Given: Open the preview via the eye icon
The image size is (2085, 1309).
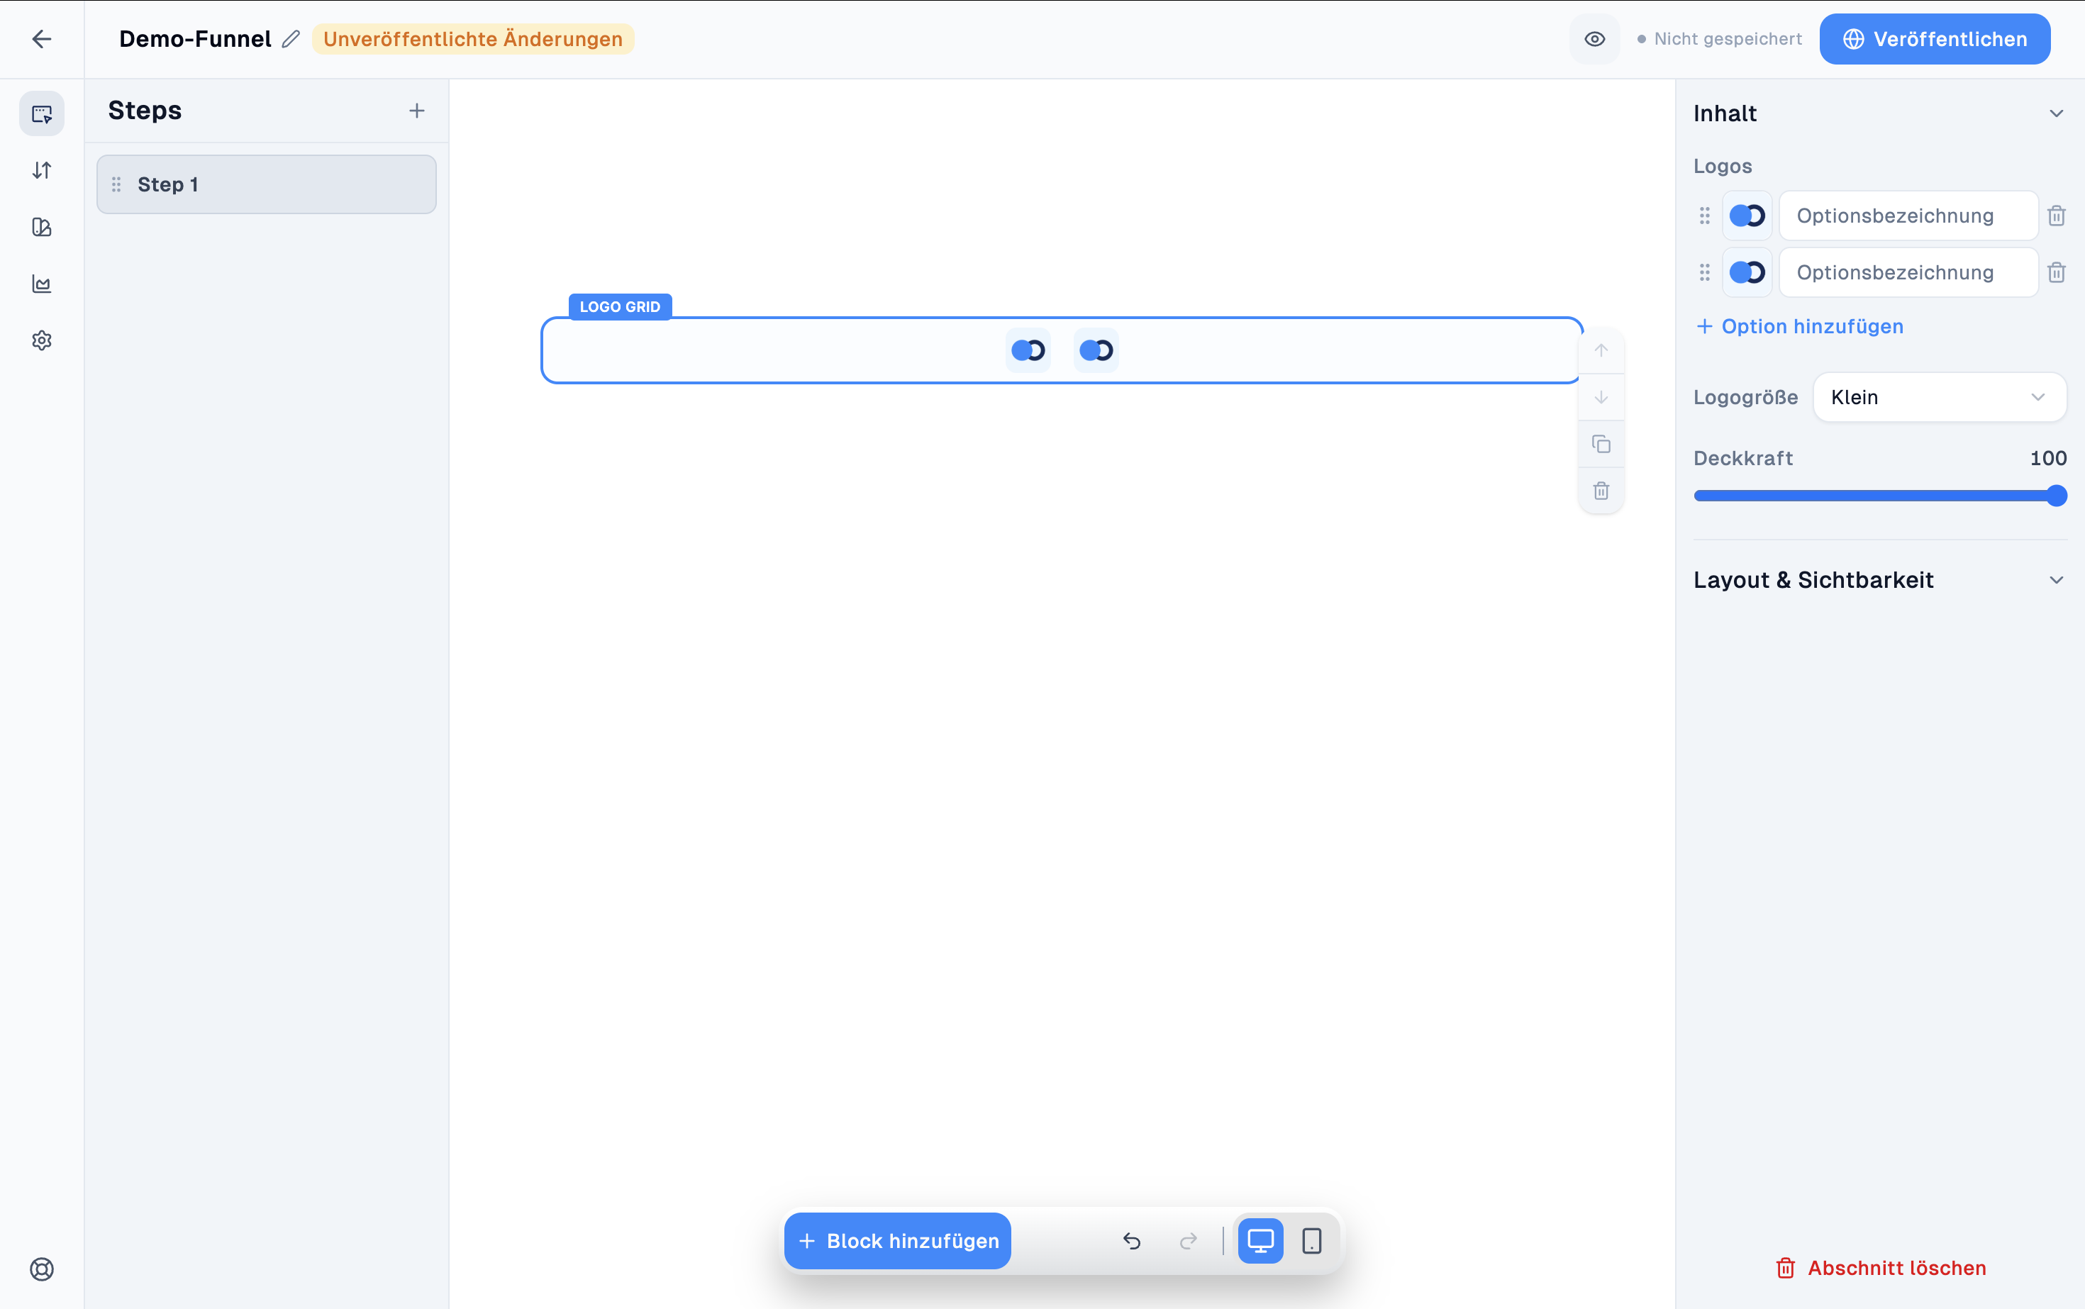Looking at the screenshot, I should (x=1594, y=39).
